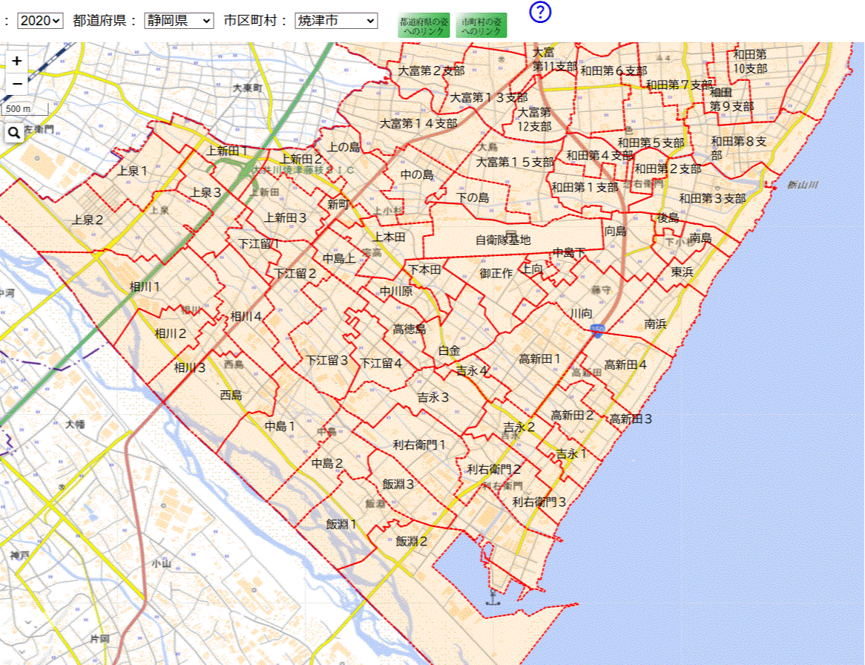The width and height of the screenshot is (865, 665).
Task: Click the 相川２ region on the map
Action: (x=170, y=334)
